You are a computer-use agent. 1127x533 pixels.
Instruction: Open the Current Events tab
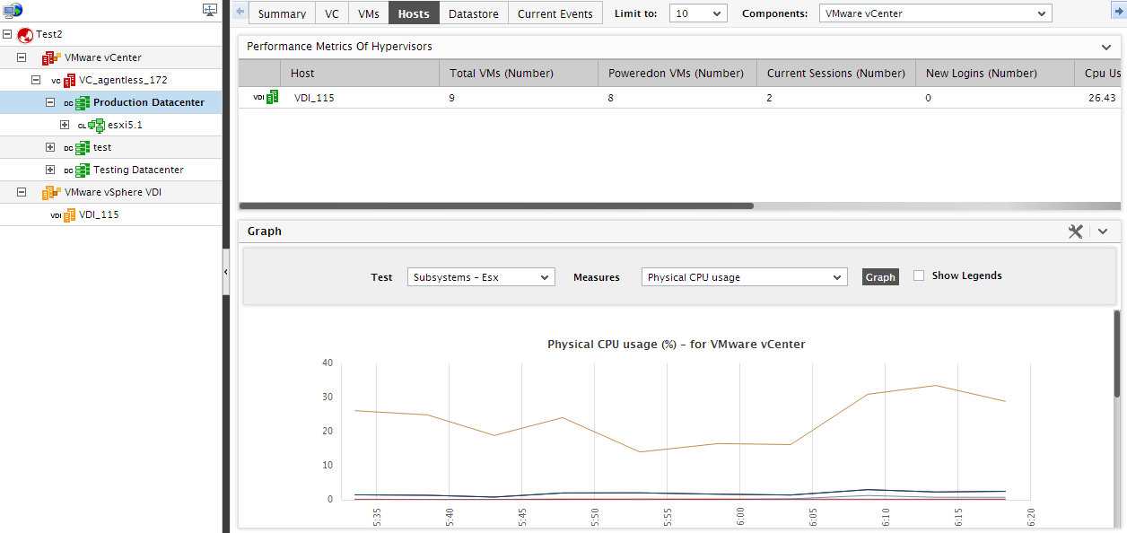(555, 13)
